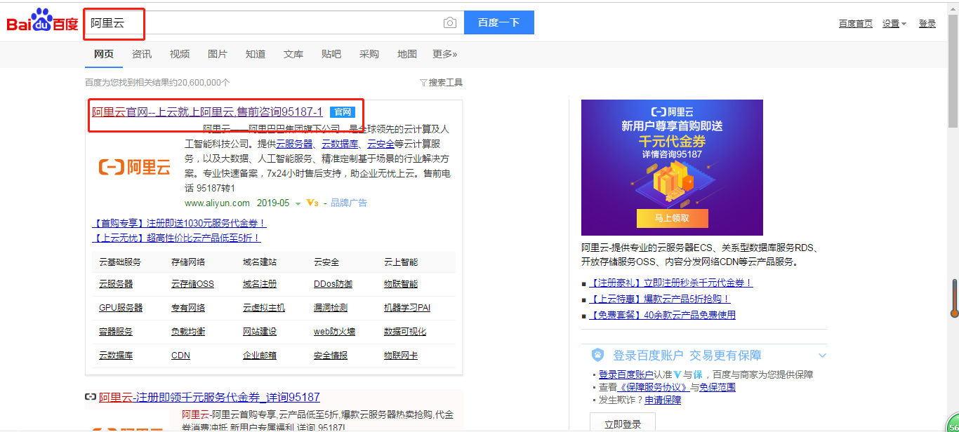Image resolution: width=959 pixels, height=432 pixels.
Task: Open the web防火墙 link
Action: click(334, 332)
